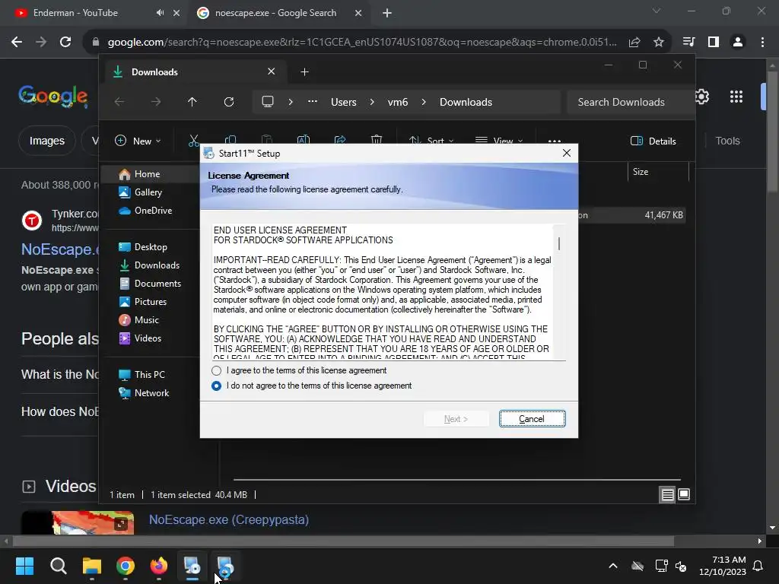
Task: Click the Cancel button in Setup
Action: [x=532, y=419]
